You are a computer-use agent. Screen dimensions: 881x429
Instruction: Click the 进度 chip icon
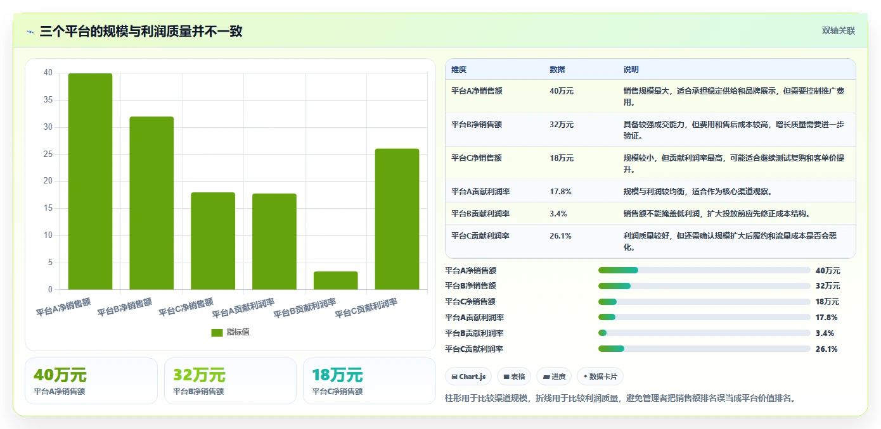click(546, 376)
